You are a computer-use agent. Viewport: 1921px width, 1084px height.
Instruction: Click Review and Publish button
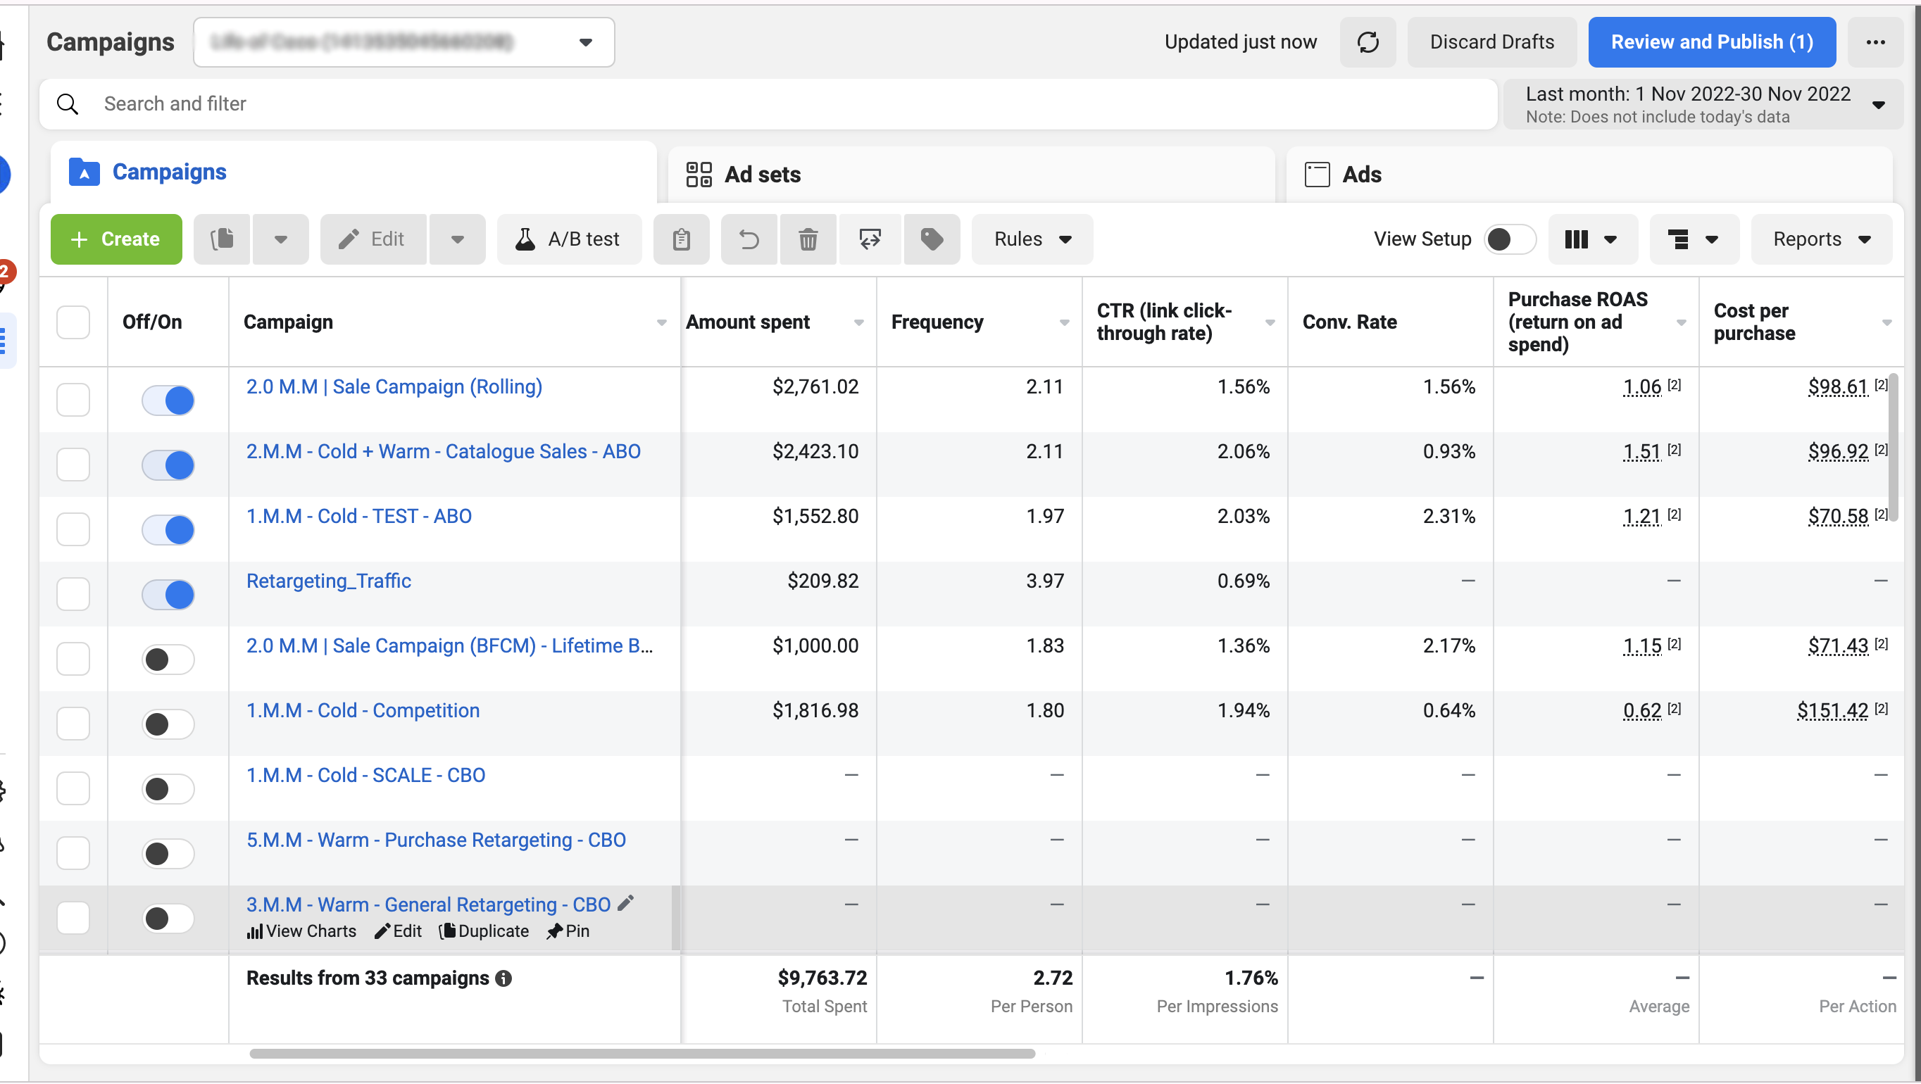pyautogui.click(x=1710, y=42)
